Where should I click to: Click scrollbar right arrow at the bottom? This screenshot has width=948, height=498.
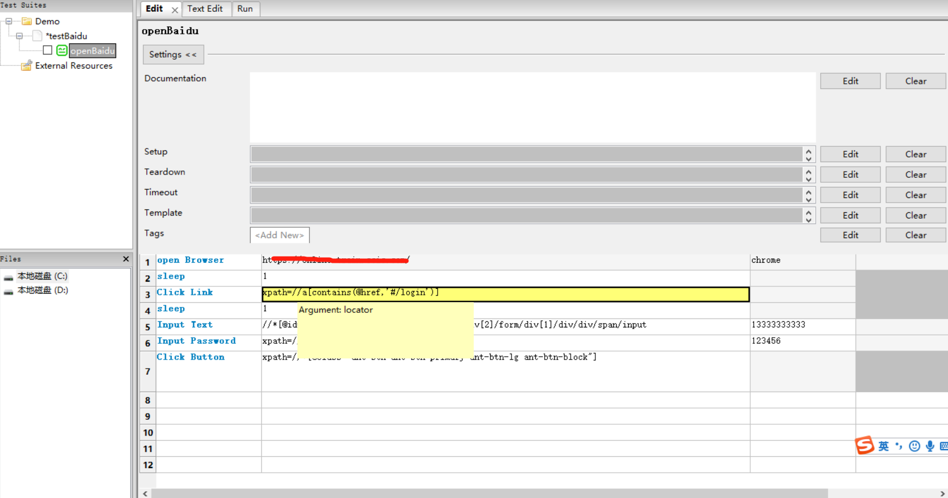coord(942,493)
